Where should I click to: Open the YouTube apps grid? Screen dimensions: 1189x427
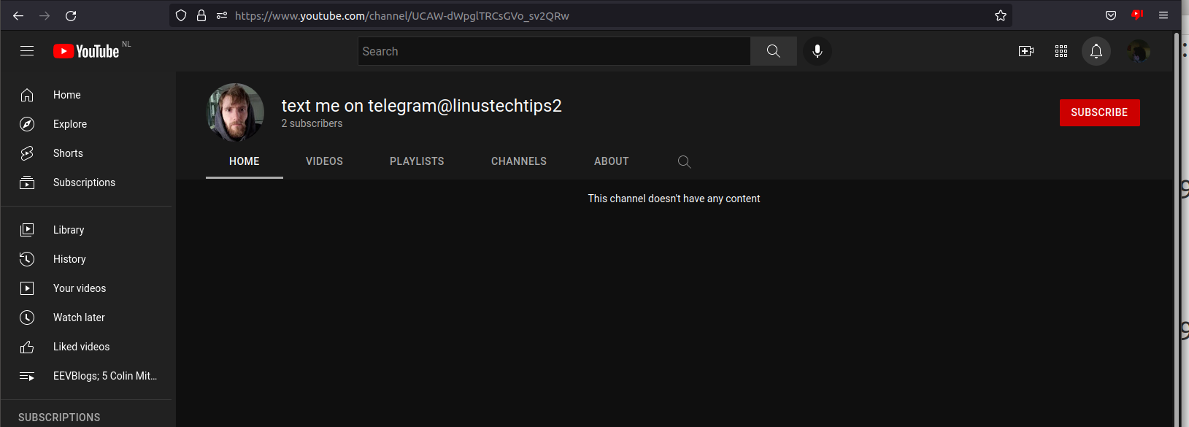pos(1061,51)
